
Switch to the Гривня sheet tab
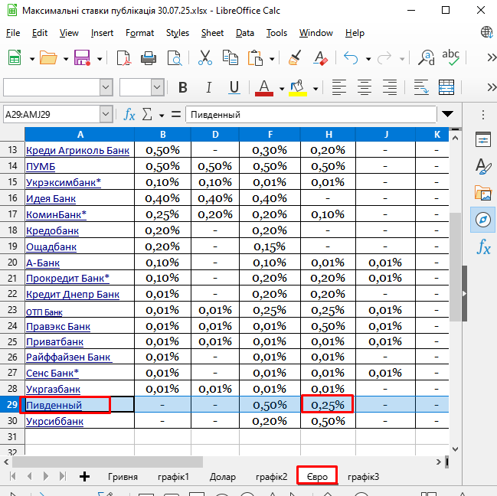123,477
